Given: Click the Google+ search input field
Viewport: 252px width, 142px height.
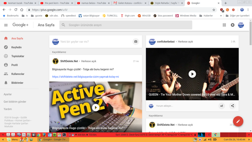Looking at the screenshot, I should [126, 25].
